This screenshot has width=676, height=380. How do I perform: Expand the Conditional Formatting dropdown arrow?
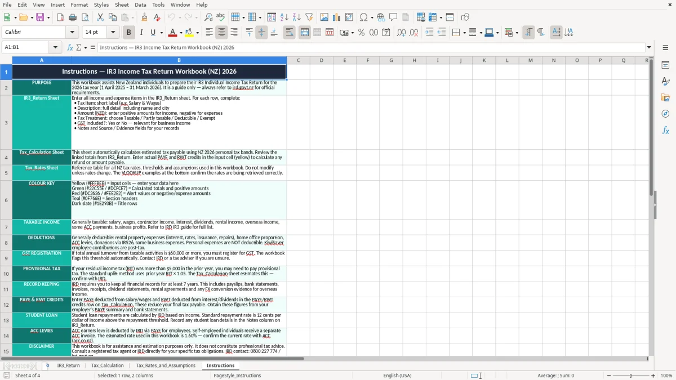[517, 33]
